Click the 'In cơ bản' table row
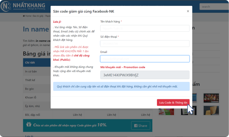Viewport: 229px width, 137px height. 37,71
